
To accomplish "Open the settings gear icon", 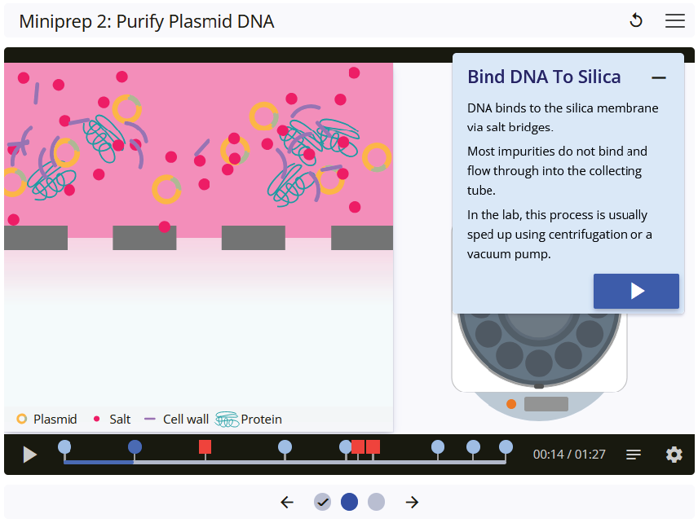I will click(x=674, y=455).
